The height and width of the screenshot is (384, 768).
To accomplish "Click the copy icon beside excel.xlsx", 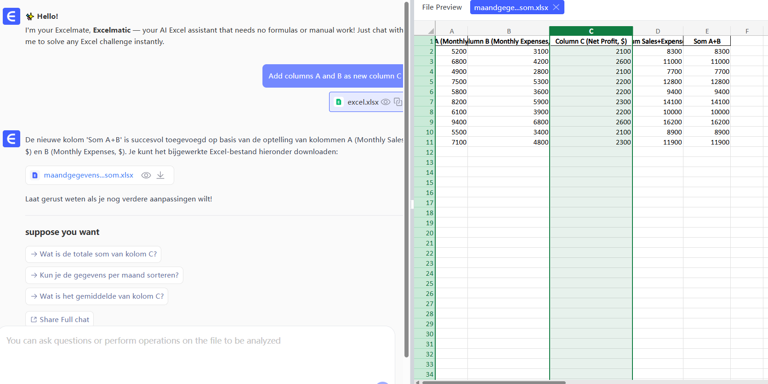I will tap(398, 102).
